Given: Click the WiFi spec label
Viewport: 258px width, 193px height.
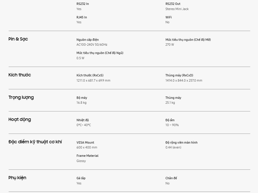Looking at the screenshot, I should point(169,17).
